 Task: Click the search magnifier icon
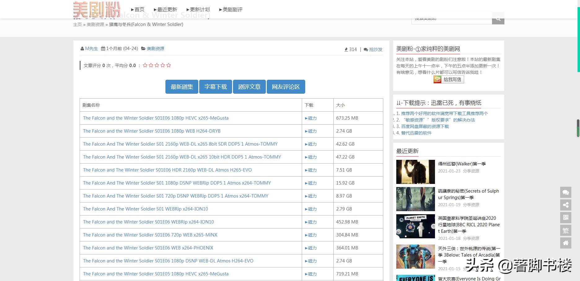click(498, 18)
